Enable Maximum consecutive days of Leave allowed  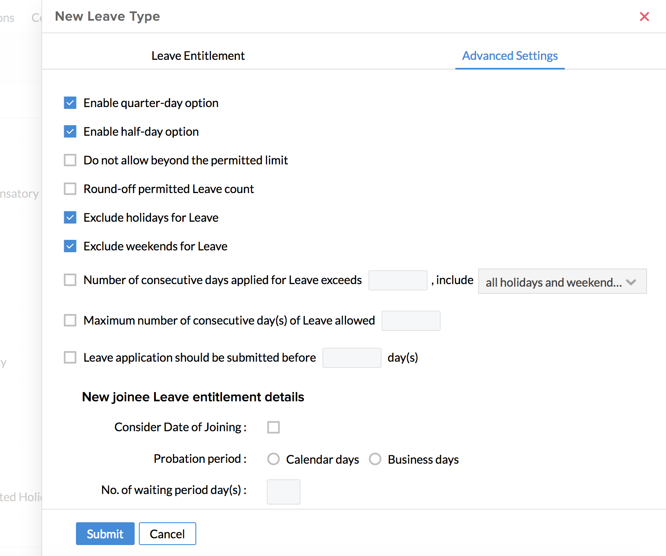coord(70,320)
